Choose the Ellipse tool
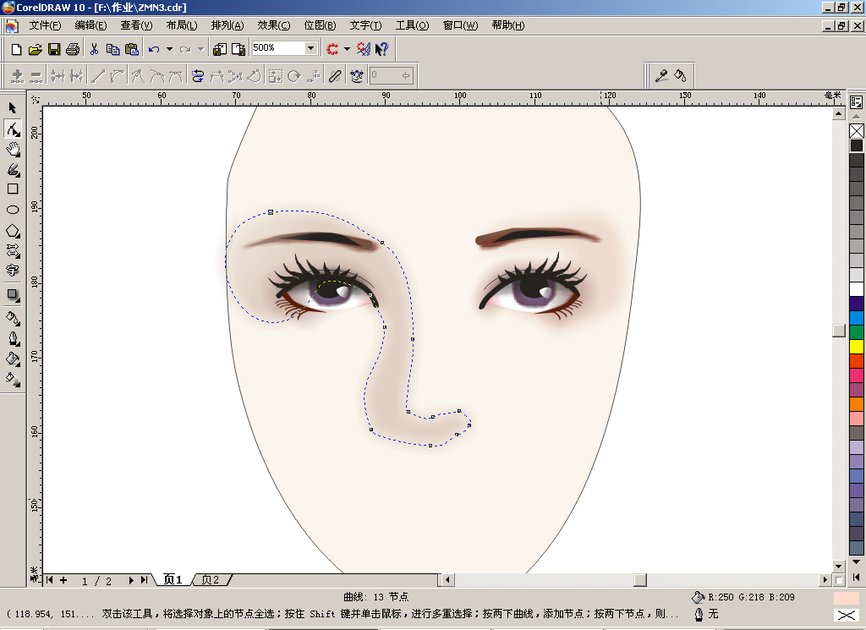 [x=13, y=210]
